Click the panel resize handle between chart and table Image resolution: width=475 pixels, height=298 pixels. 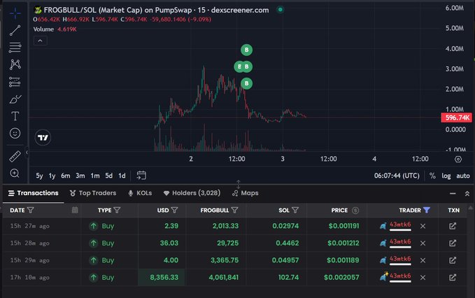pos(238,184)
